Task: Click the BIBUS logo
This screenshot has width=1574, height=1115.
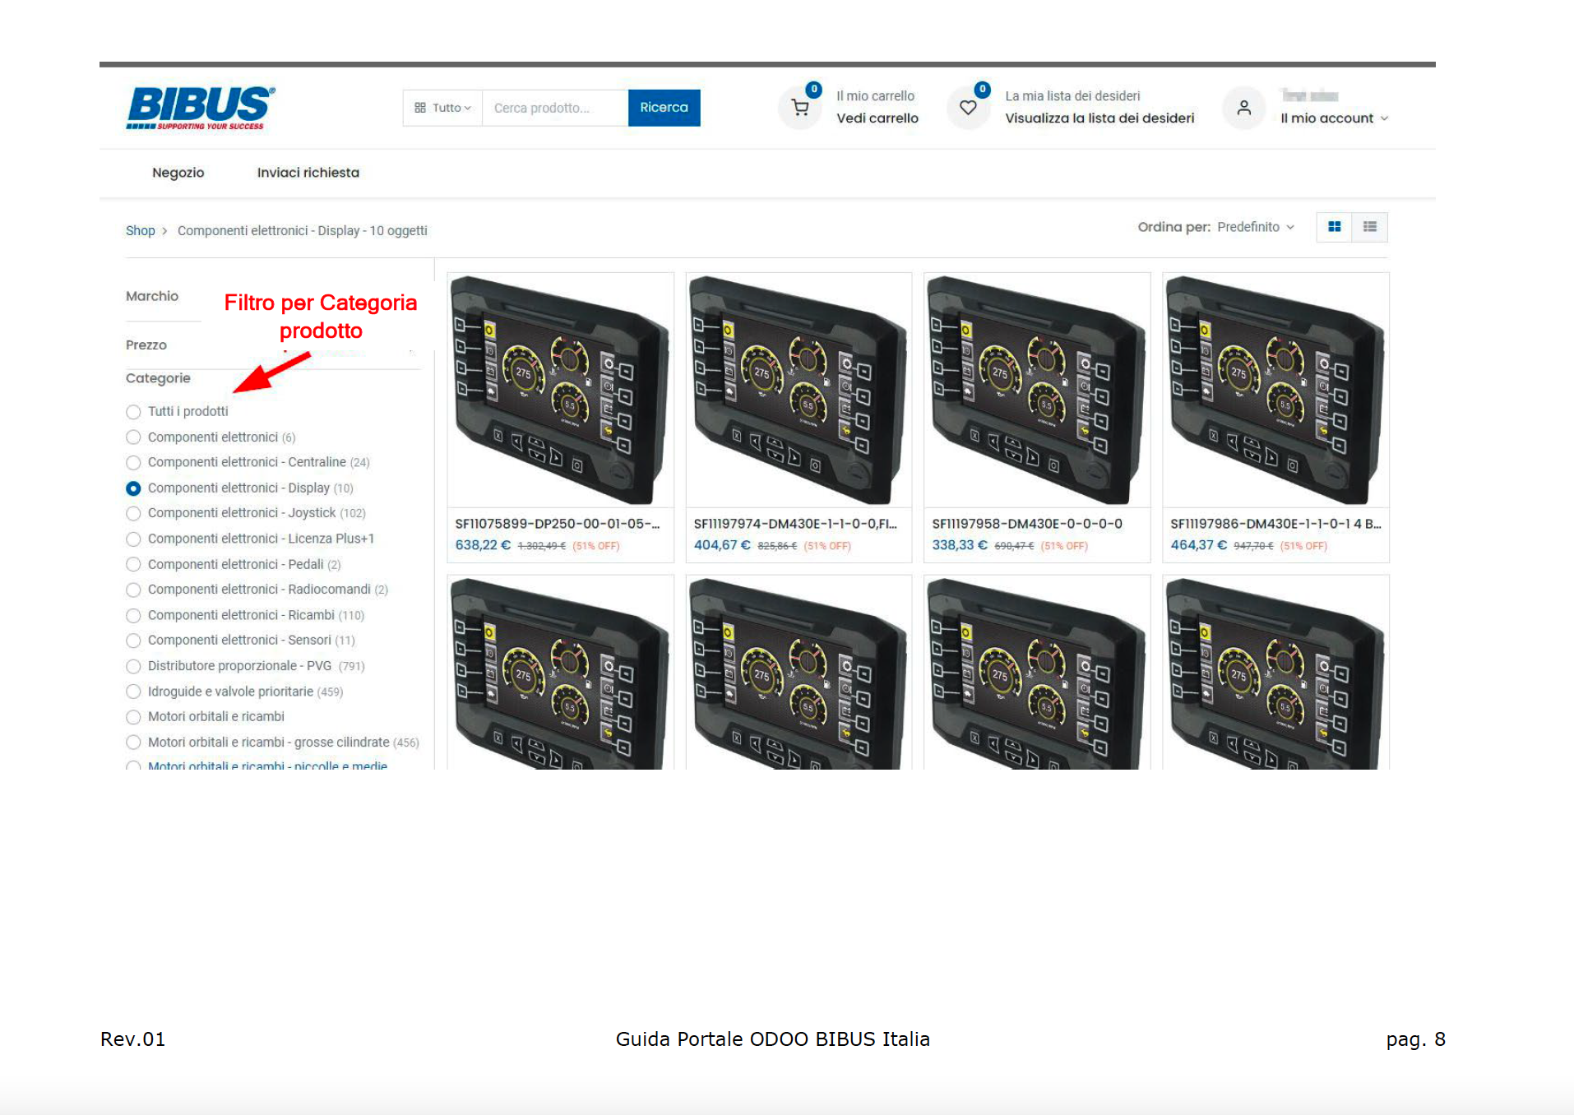Action: coord(201,108)
